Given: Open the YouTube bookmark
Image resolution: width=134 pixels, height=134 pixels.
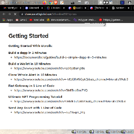Looking at the screenshot, I should click(37, 20).
